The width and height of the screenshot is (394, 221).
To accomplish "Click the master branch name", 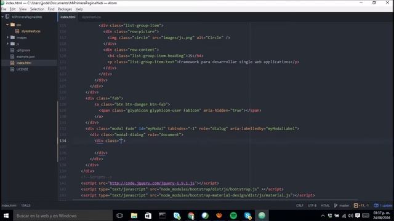I will 344,206.
